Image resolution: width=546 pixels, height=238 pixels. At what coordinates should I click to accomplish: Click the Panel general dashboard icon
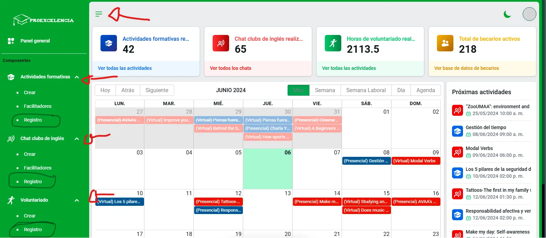pos(11,41)
